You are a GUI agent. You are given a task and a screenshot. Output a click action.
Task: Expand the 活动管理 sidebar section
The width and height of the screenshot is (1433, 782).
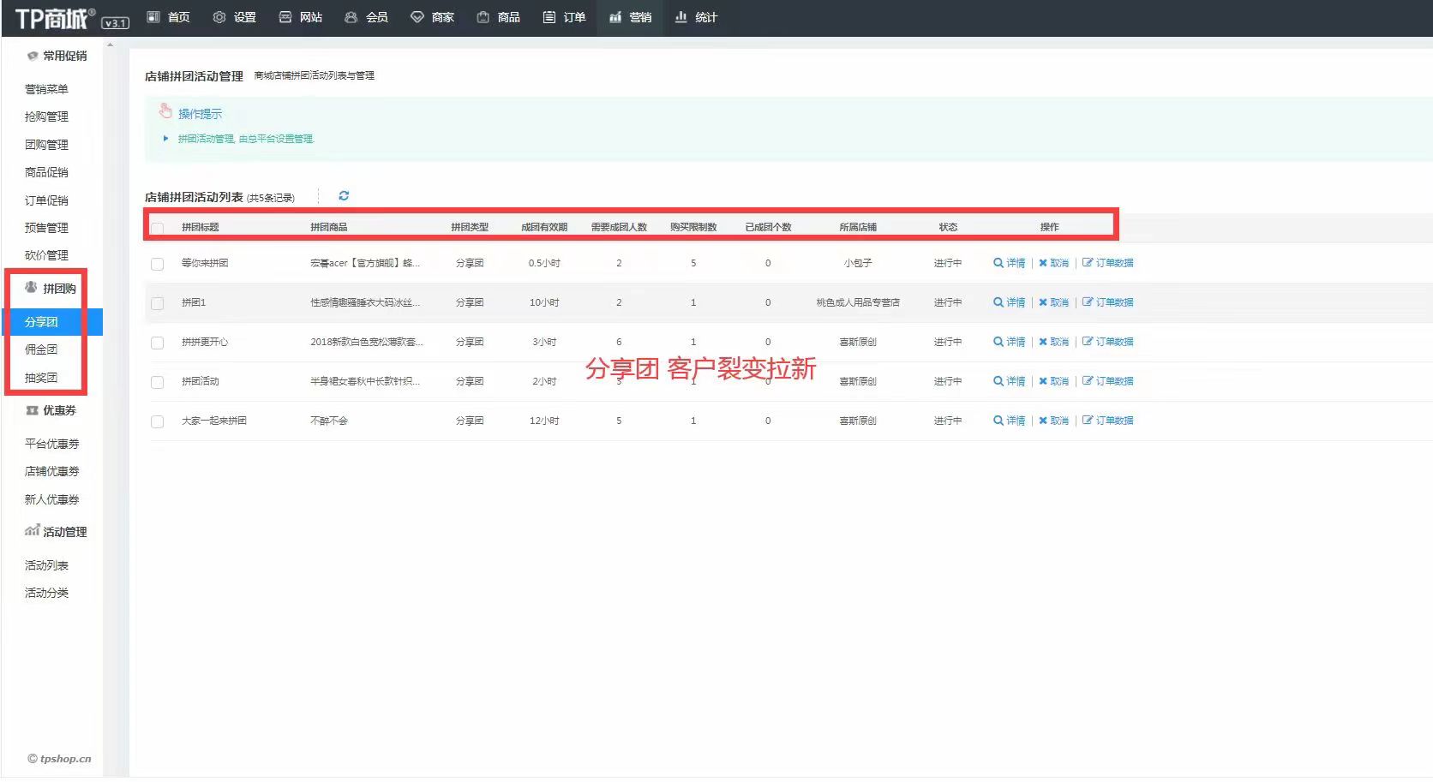[x=56, y=532]
